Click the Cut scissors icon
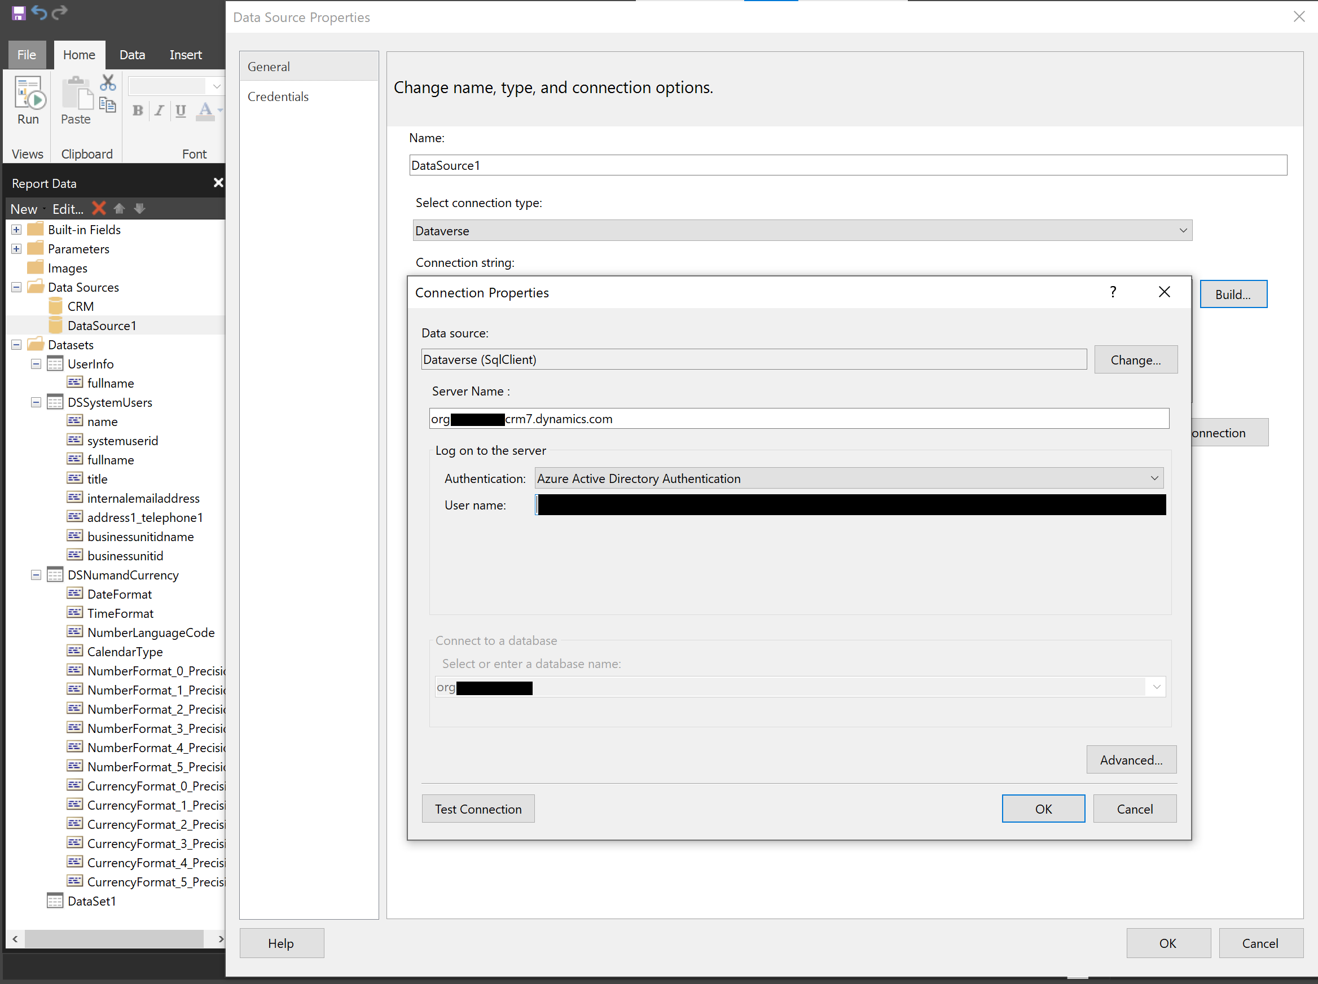The image size is (1318, 984). pyautogui.click(x=108, y=82)
